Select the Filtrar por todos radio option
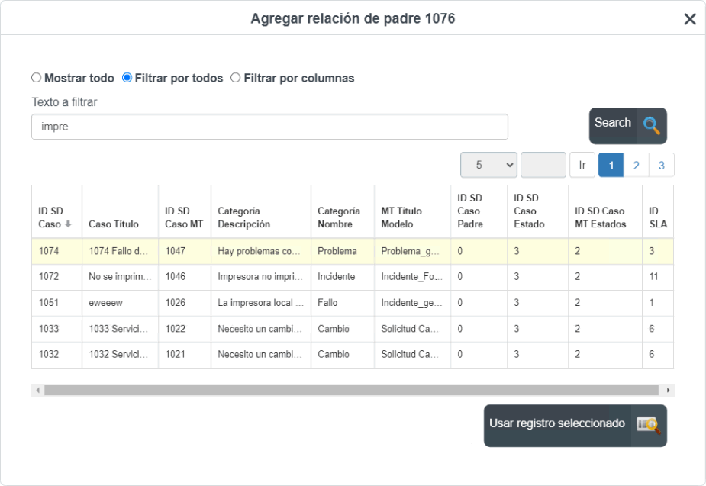Viewport: 706px width, 486px height. tap(127, 77)
